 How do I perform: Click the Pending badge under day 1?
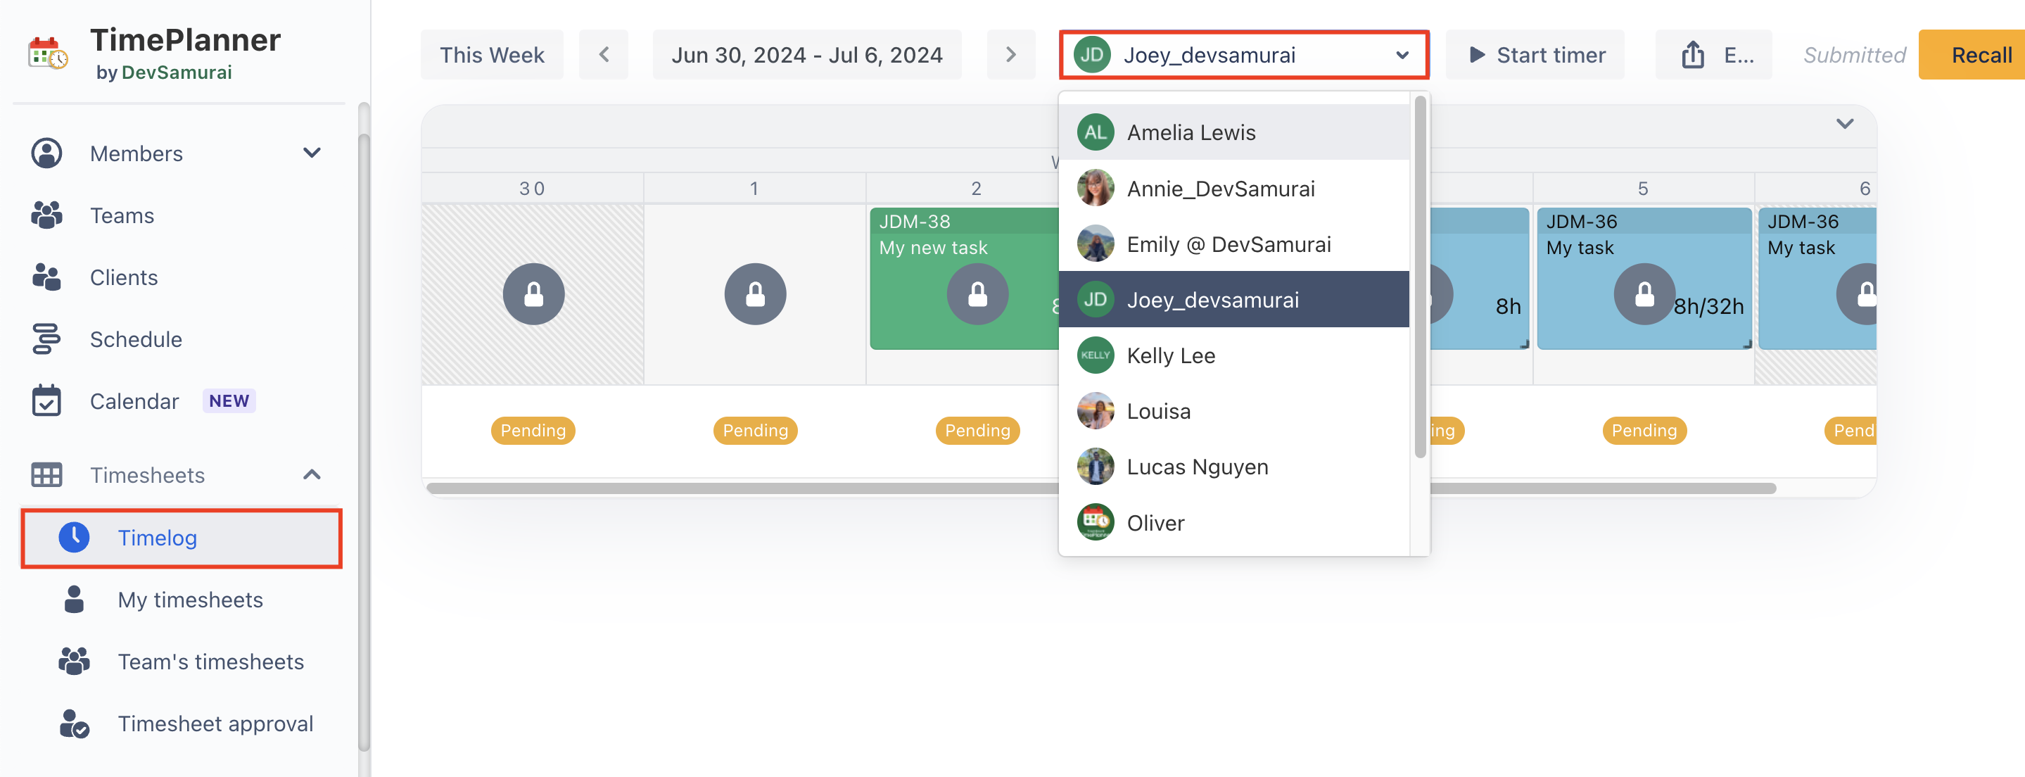pyautogui.click(x=755, y=430)
